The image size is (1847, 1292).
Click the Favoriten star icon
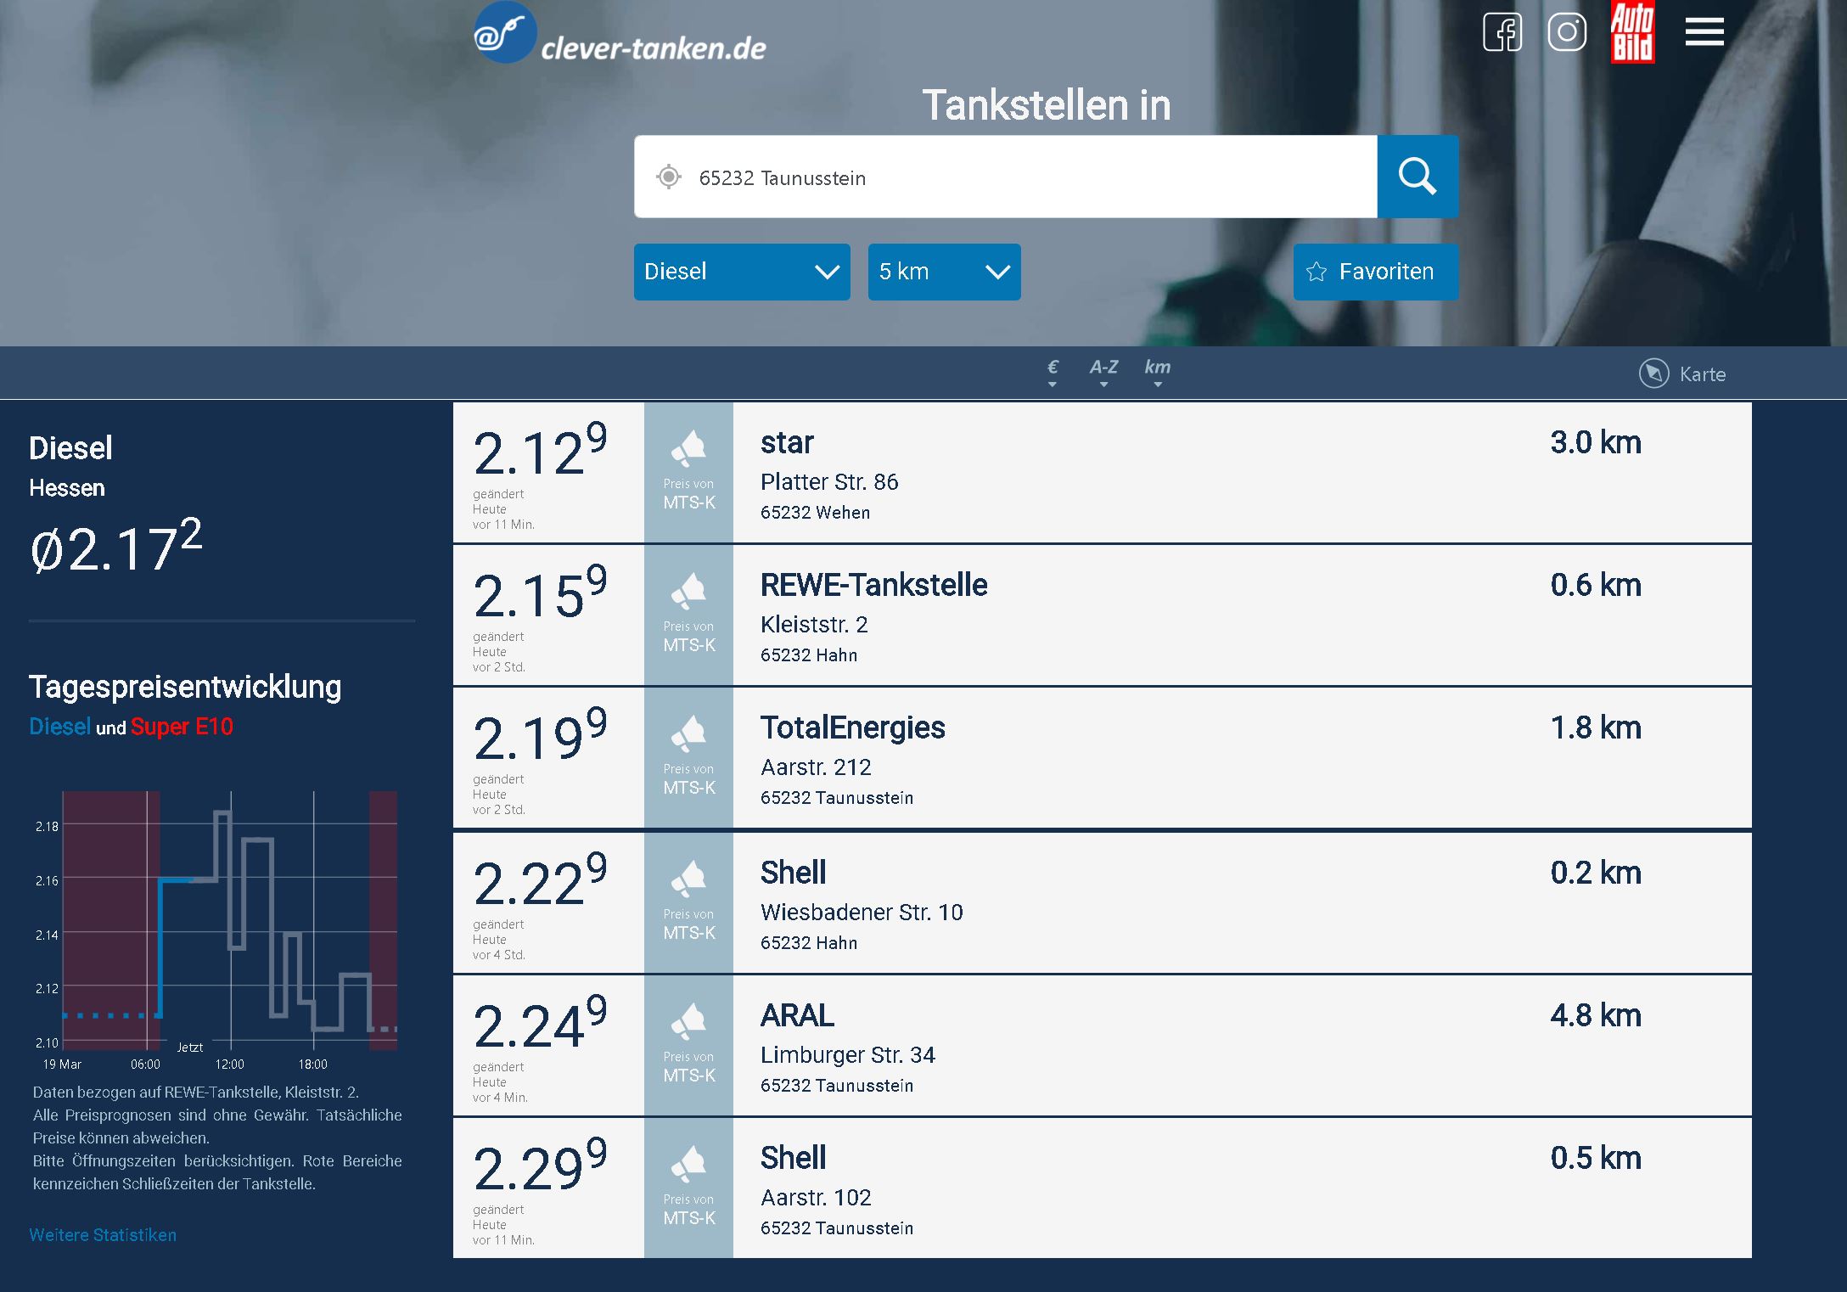1316,272
